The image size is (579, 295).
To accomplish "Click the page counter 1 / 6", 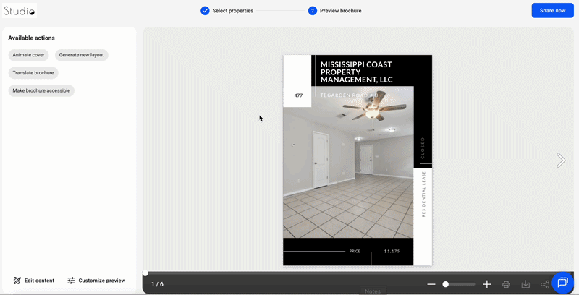I will coord(157,284).
